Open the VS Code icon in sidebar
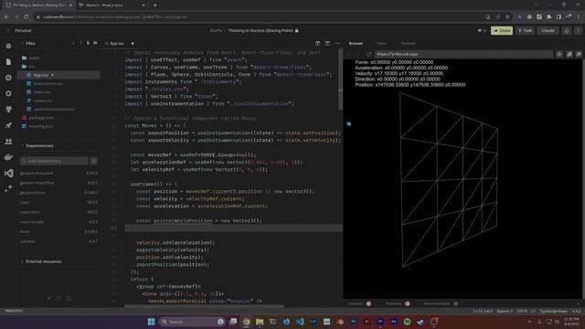 point(8,173)
